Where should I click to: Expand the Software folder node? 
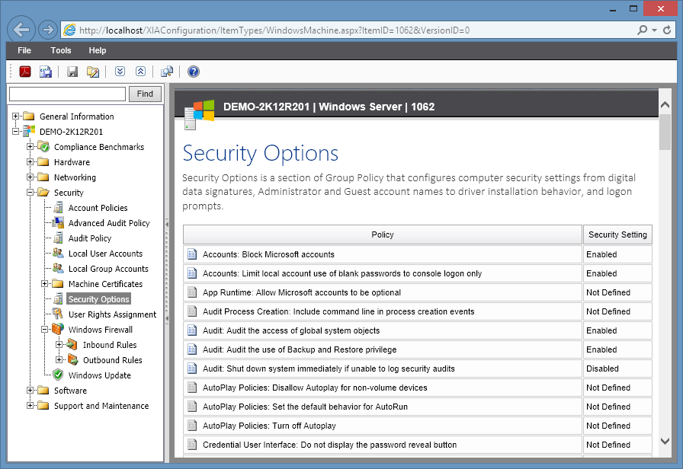30,391
